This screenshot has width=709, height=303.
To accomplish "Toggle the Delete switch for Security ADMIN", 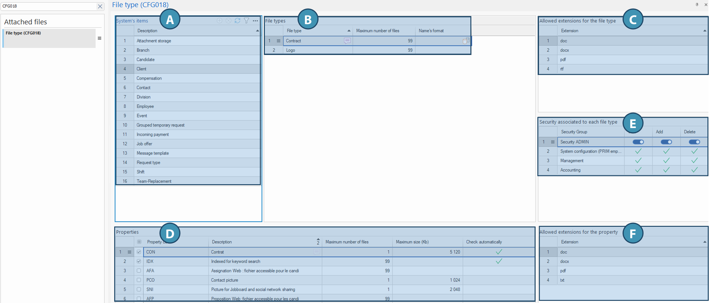I will point(694,142).
